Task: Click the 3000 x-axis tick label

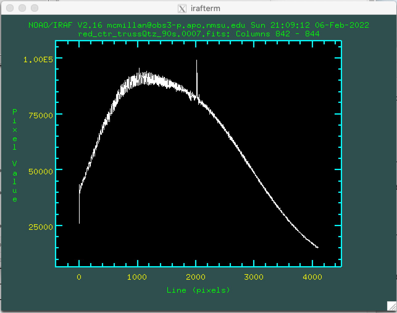Action: 254,277
